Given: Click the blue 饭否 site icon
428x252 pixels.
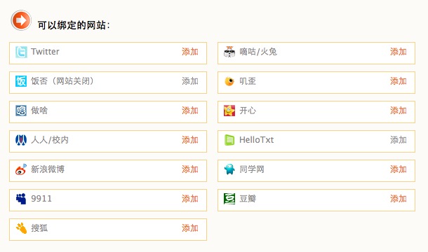Looking at the screenshot, I should (x=21, y=81).
